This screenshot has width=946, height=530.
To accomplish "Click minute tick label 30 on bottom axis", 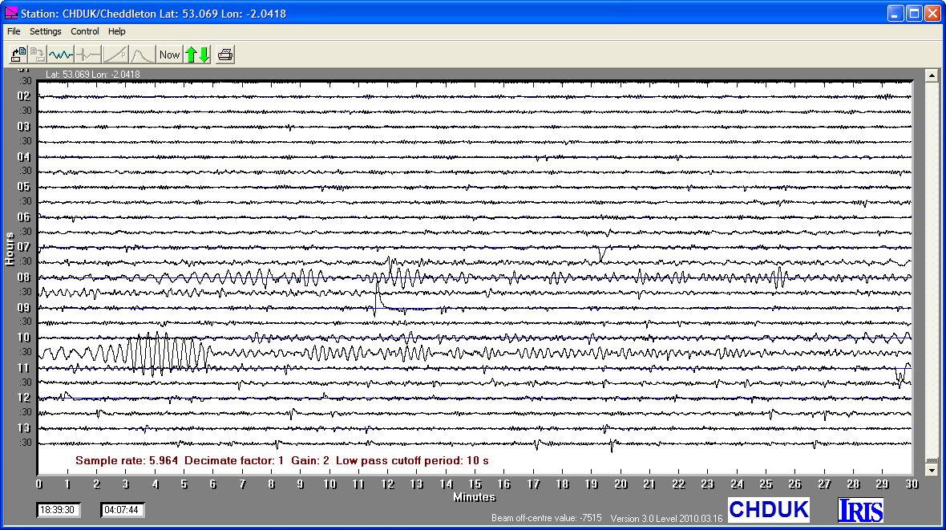I will click(911, 484).
